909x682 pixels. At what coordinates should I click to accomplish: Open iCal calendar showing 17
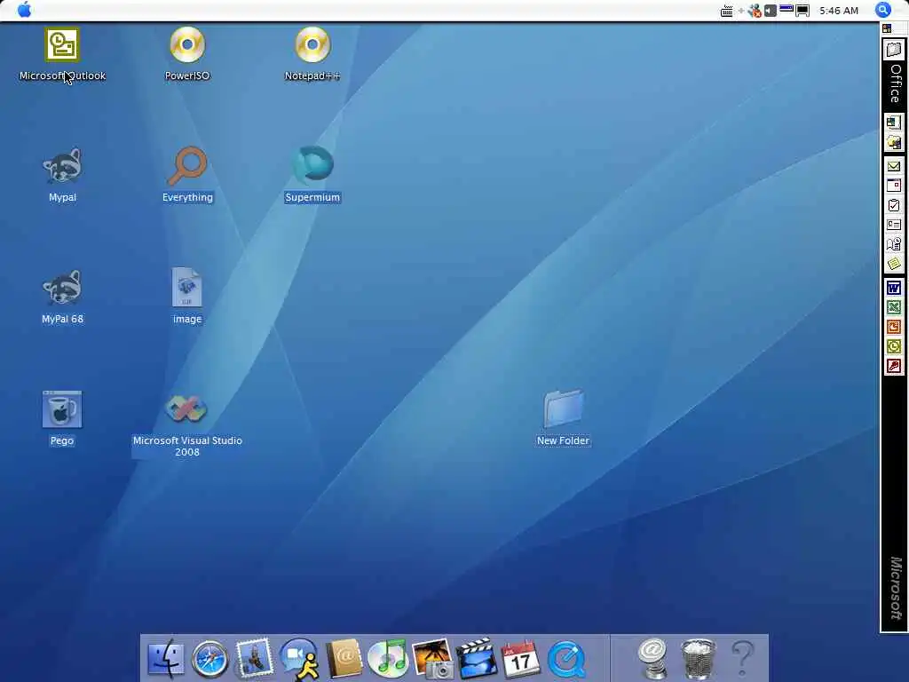point(520,660)
